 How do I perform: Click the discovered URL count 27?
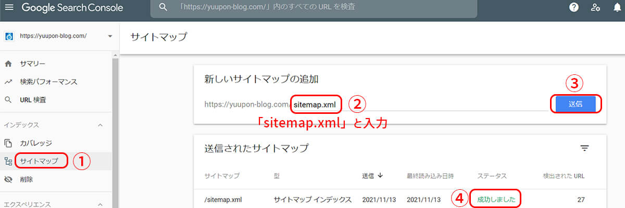pos(580,199)
